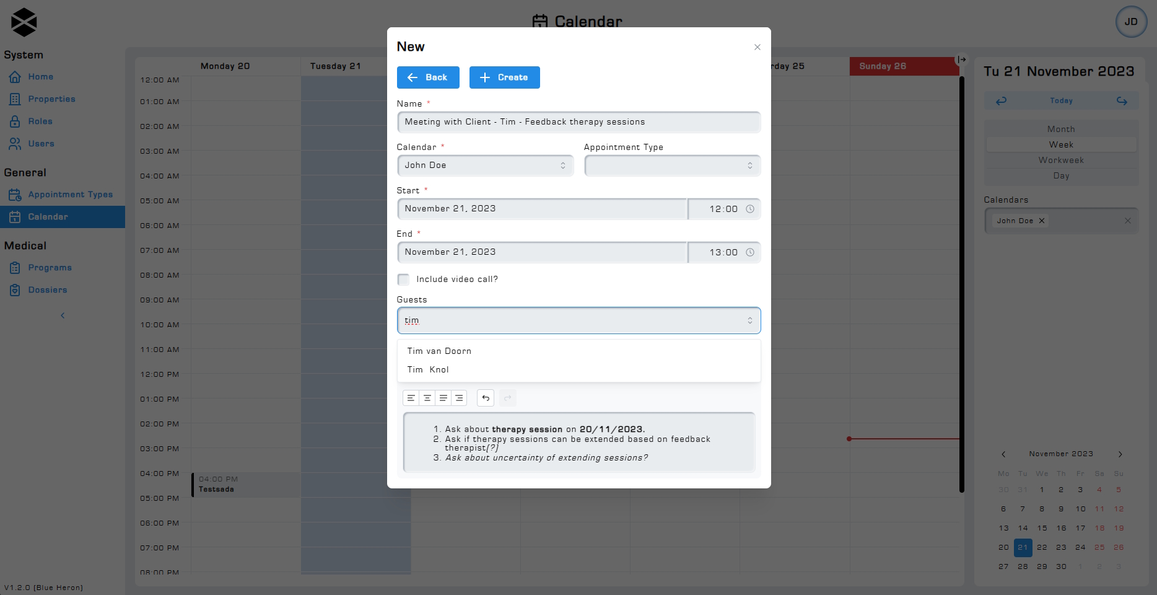Close the New appointment dialog

(757, 47)
